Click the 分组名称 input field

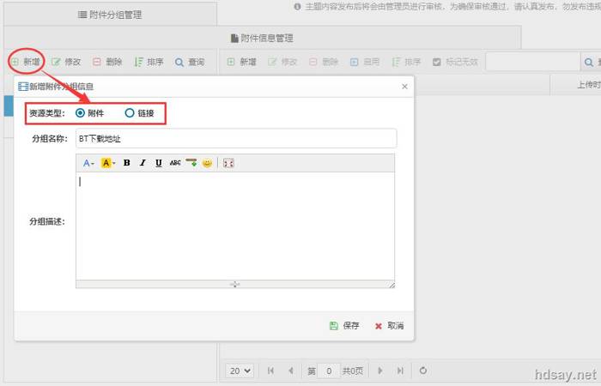coord(236,139)
